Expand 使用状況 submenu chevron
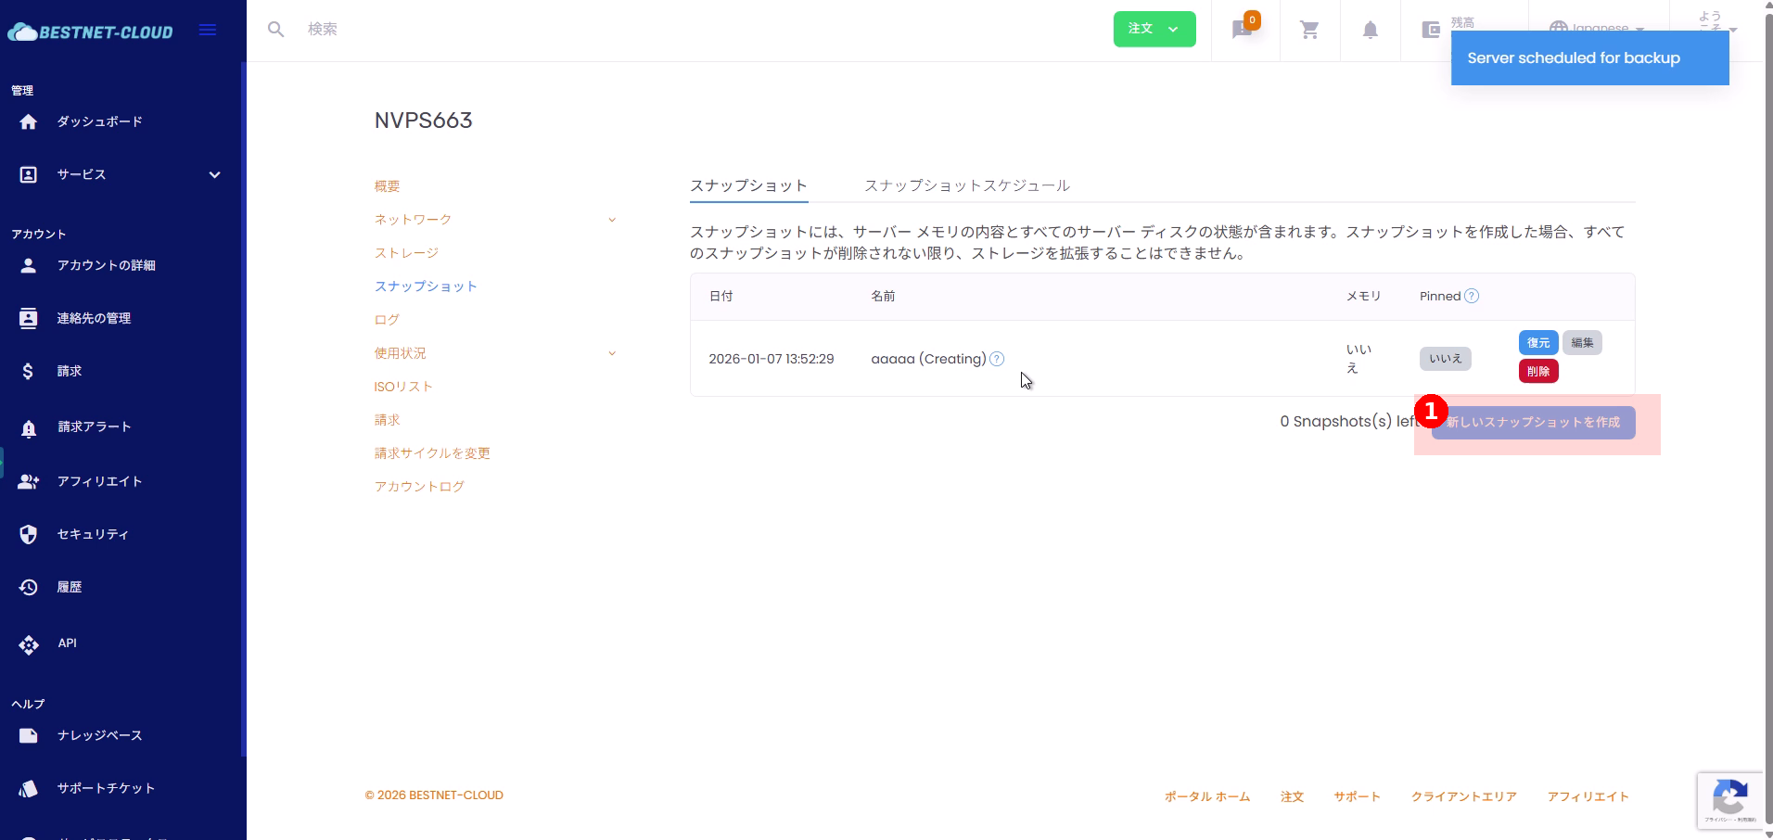Viewport: 1773px width, 840px height. coord(612,353)
